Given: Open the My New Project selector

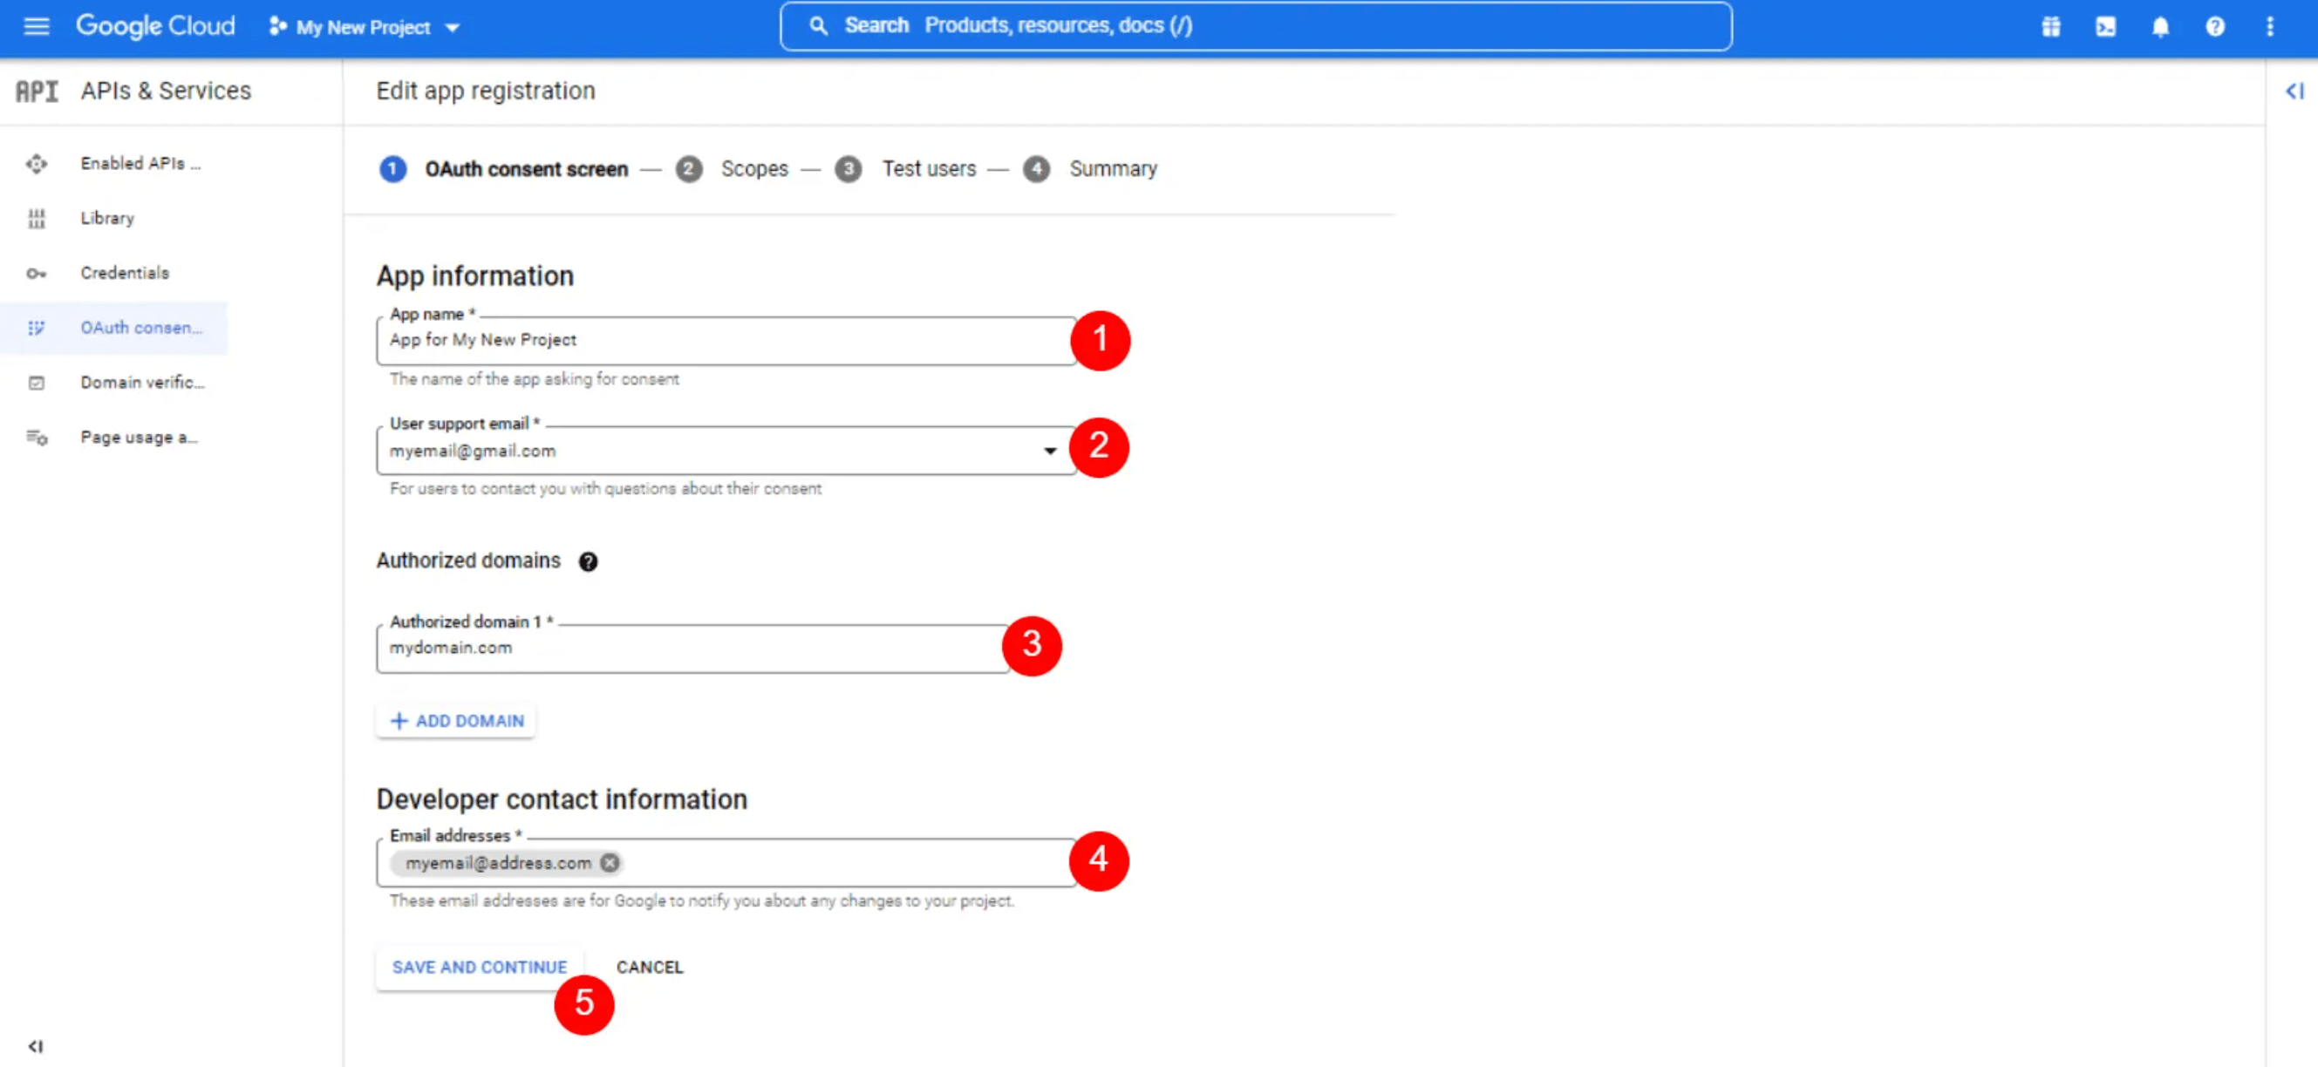Looking at the screenshot, I should [365, 27].
